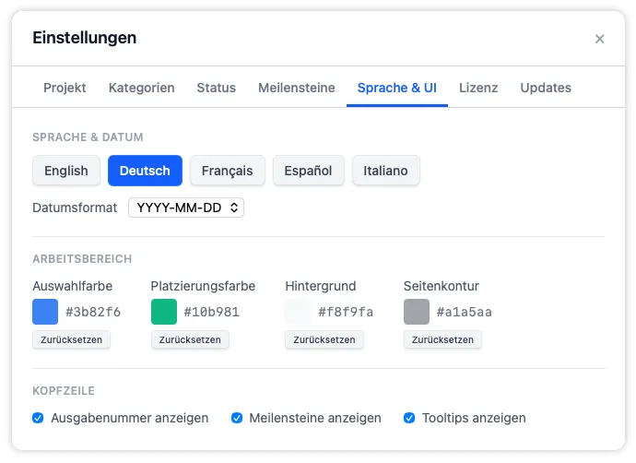
Task: Pick Español as interface language
Action: [x=308, y=171]
